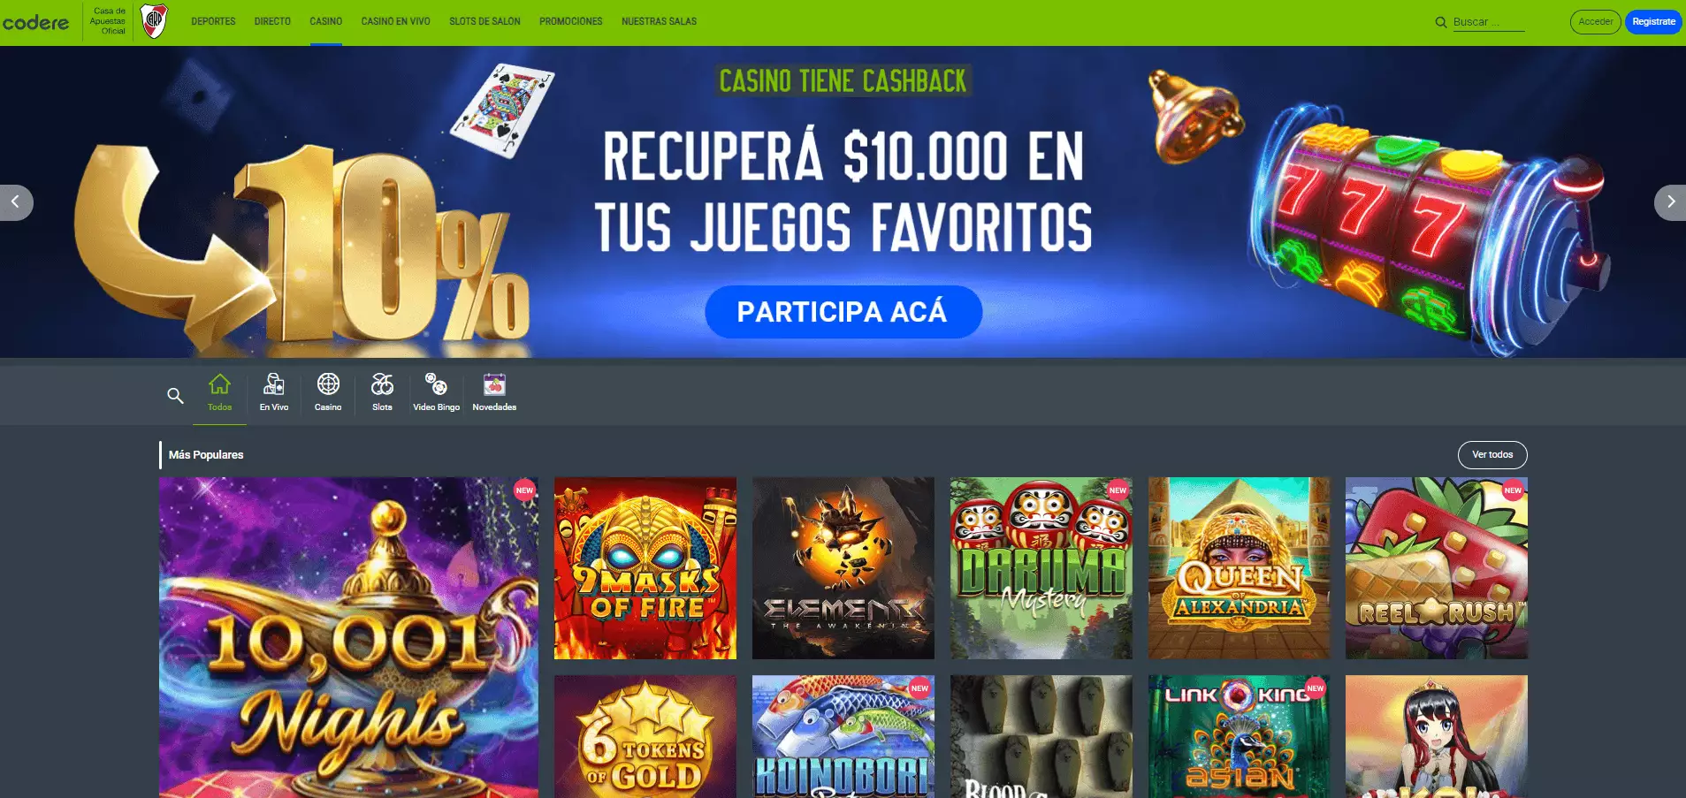Click the Codere logo
The image size is (1686, 798).
[35, 22]
